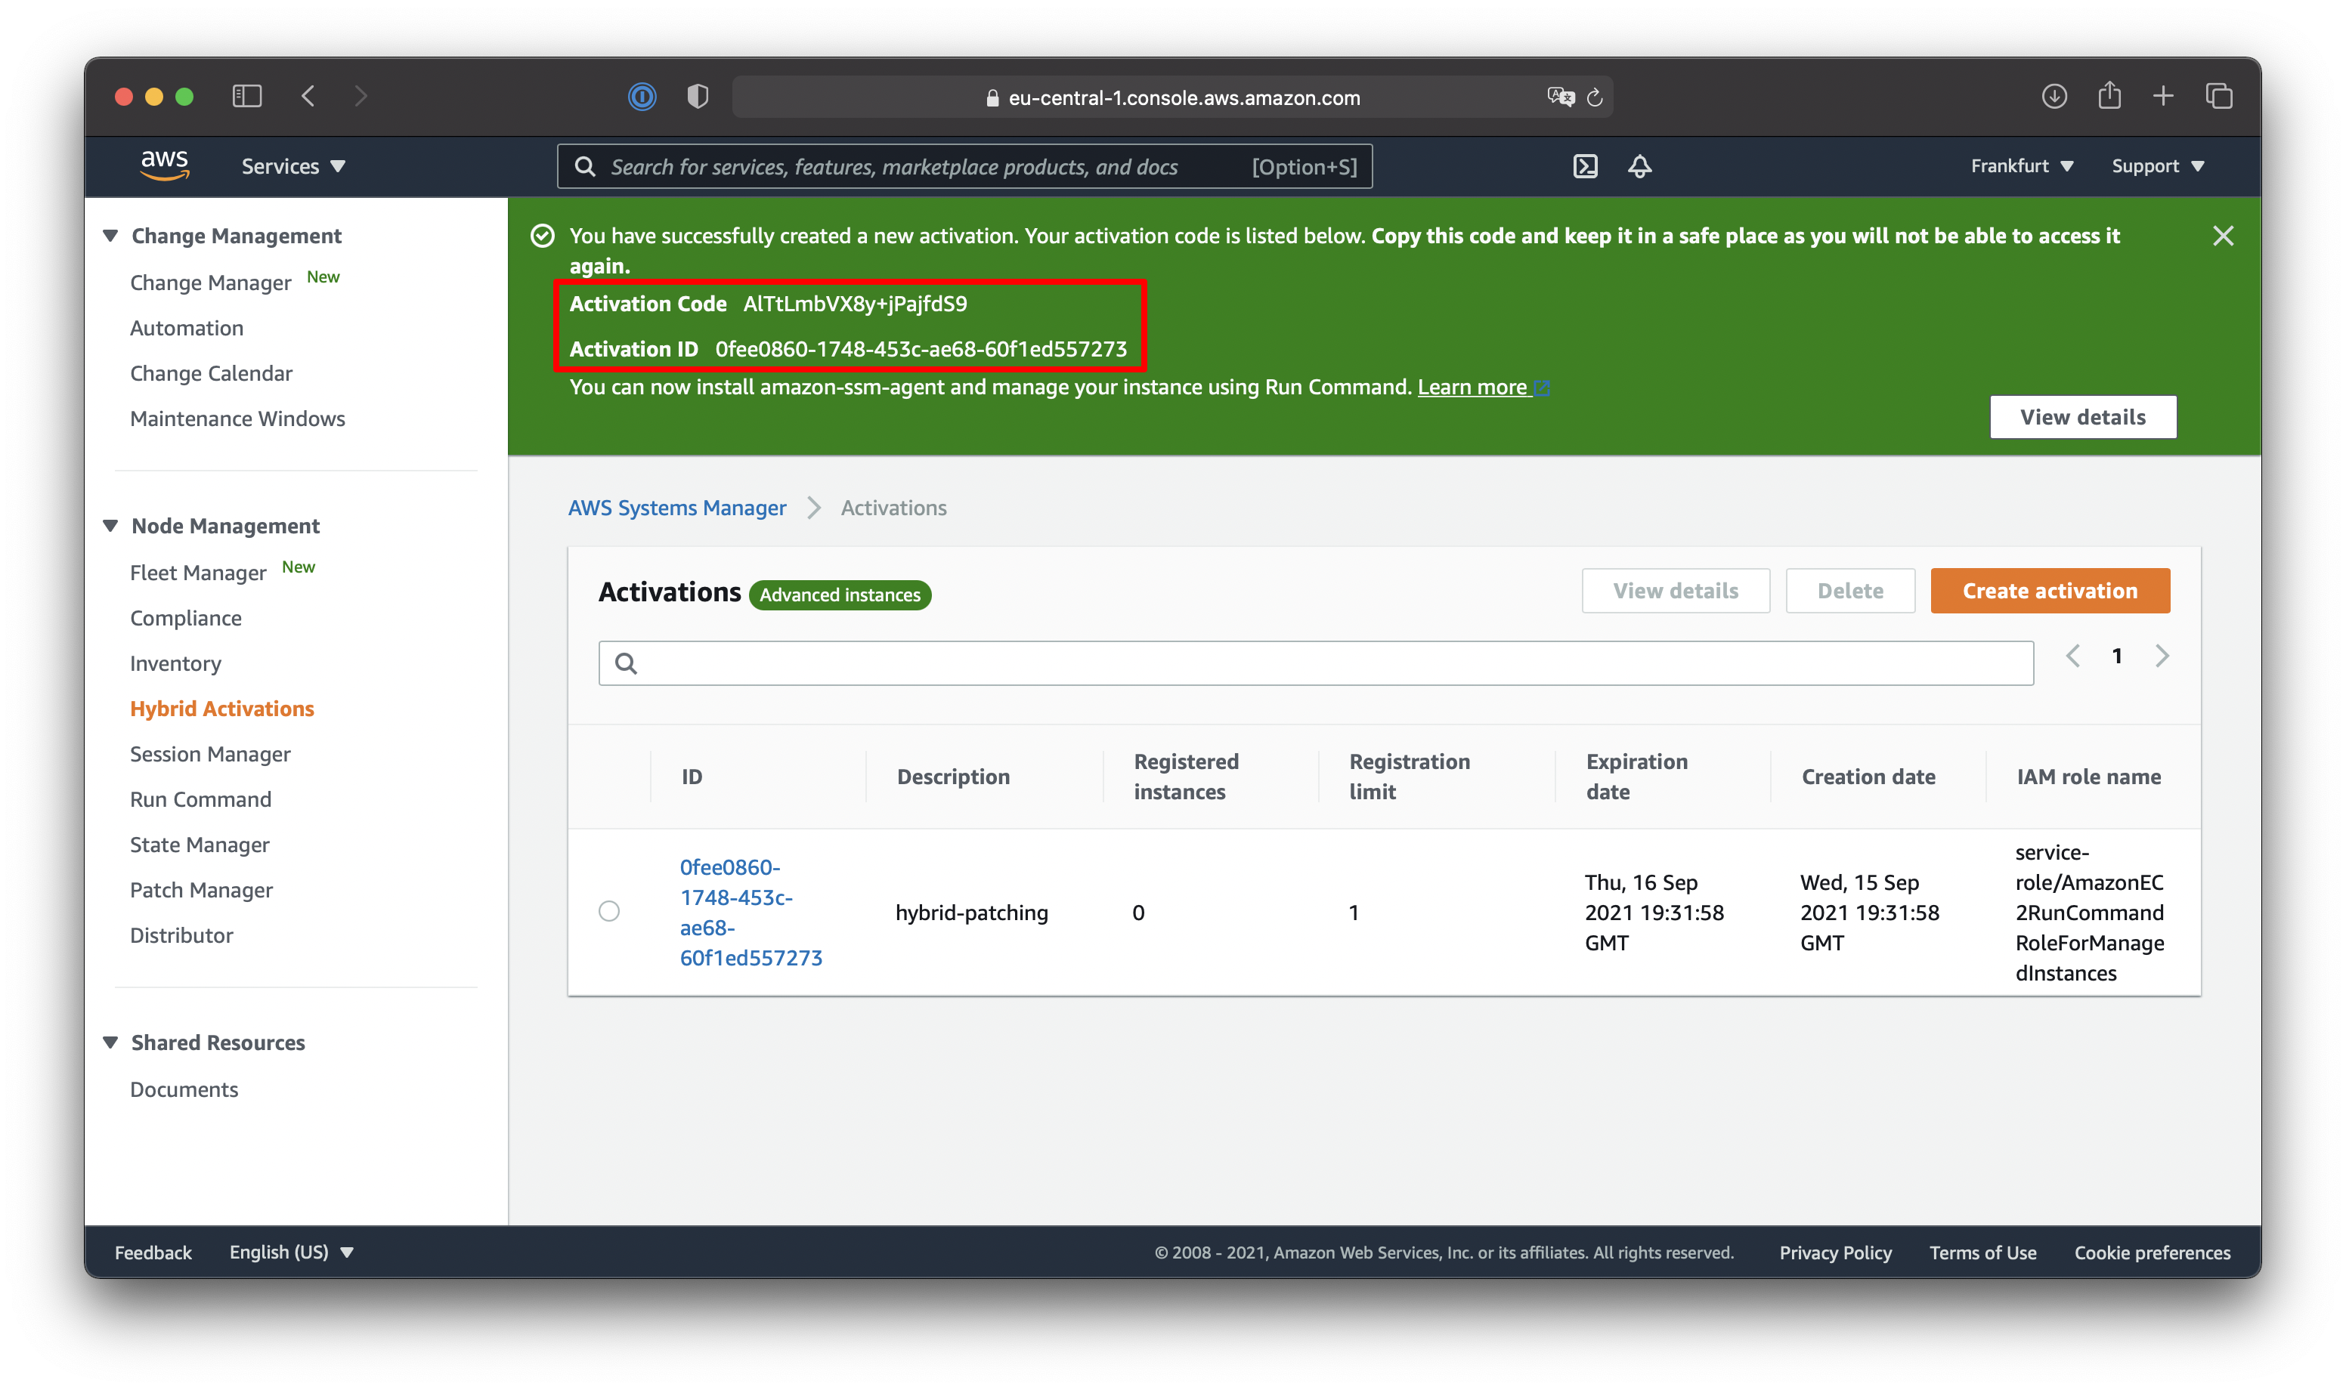Launch the CloudShell terminal icon
Screen dimensions: 2346x1390
tap(1585, 165)
